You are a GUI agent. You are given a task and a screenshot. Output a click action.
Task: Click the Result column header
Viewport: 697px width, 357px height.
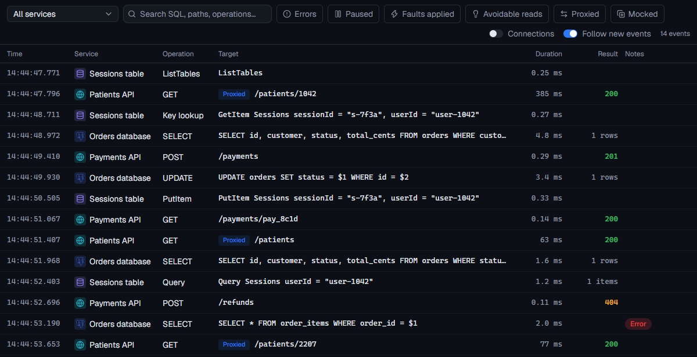click(608, 54)
